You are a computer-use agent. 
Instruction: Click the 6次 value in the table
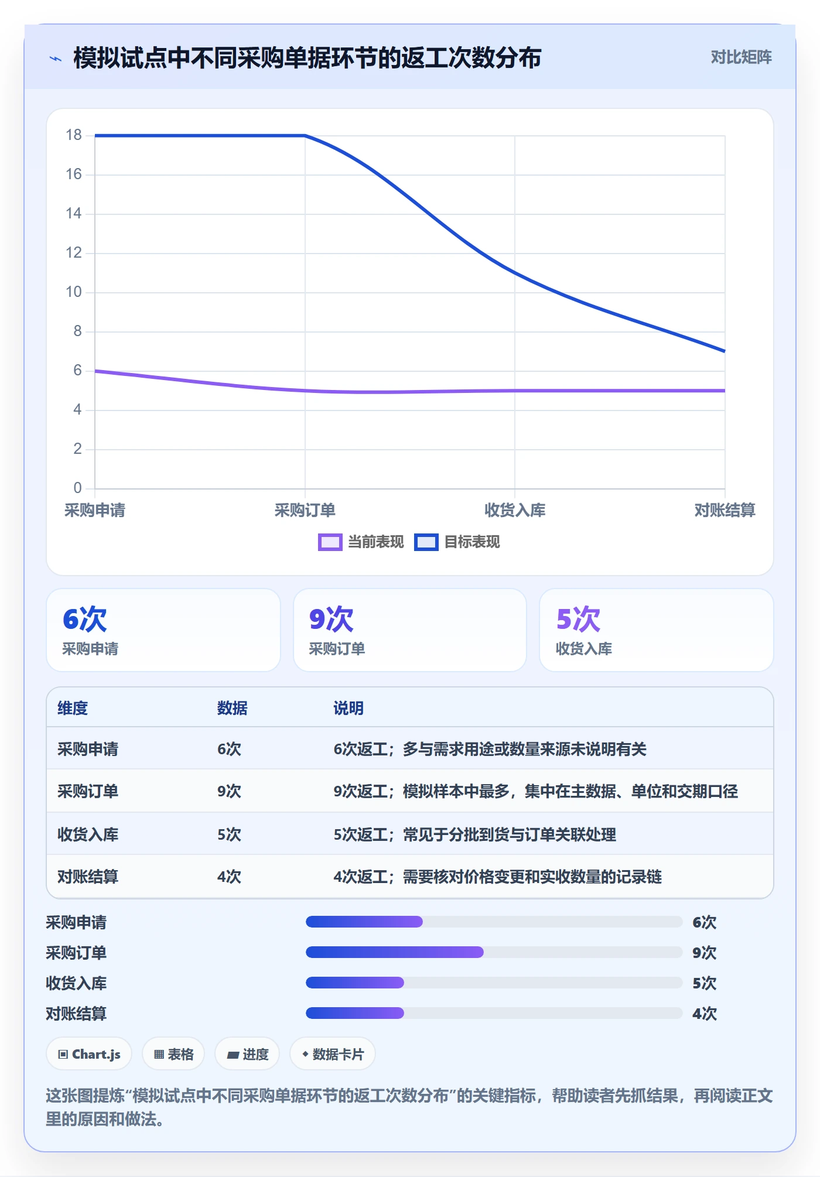(229, 749)
